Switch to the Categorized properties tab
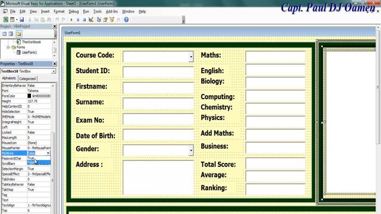Viewport: 381px width, 214px height. click(x=27, y=78)
